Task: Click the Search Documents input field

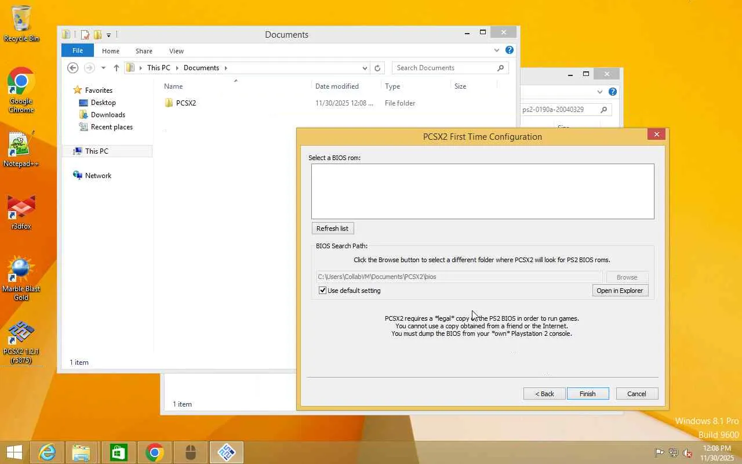Action: [444, 68]
